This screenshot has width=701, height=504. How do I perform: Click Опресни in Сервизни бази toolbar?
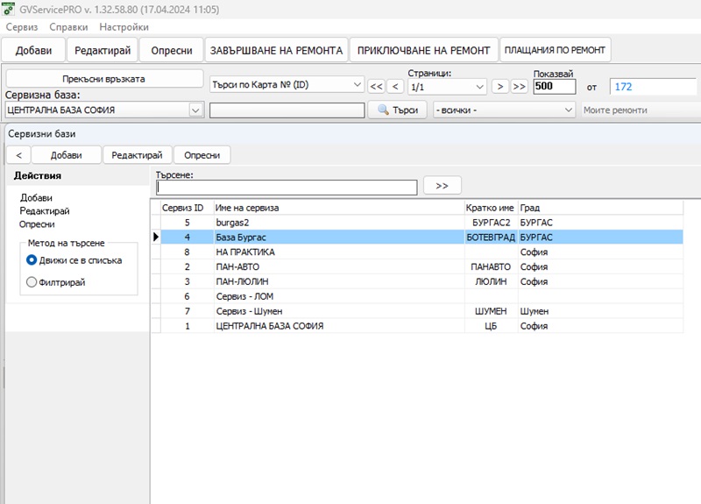coord(202,155)
